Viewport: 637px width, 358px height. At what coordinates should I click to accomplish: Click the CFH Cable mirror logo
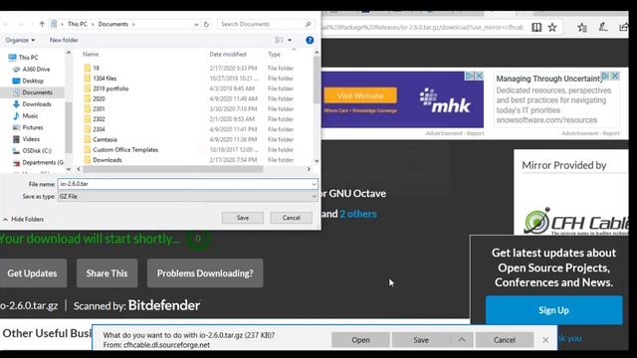[575, 221]
